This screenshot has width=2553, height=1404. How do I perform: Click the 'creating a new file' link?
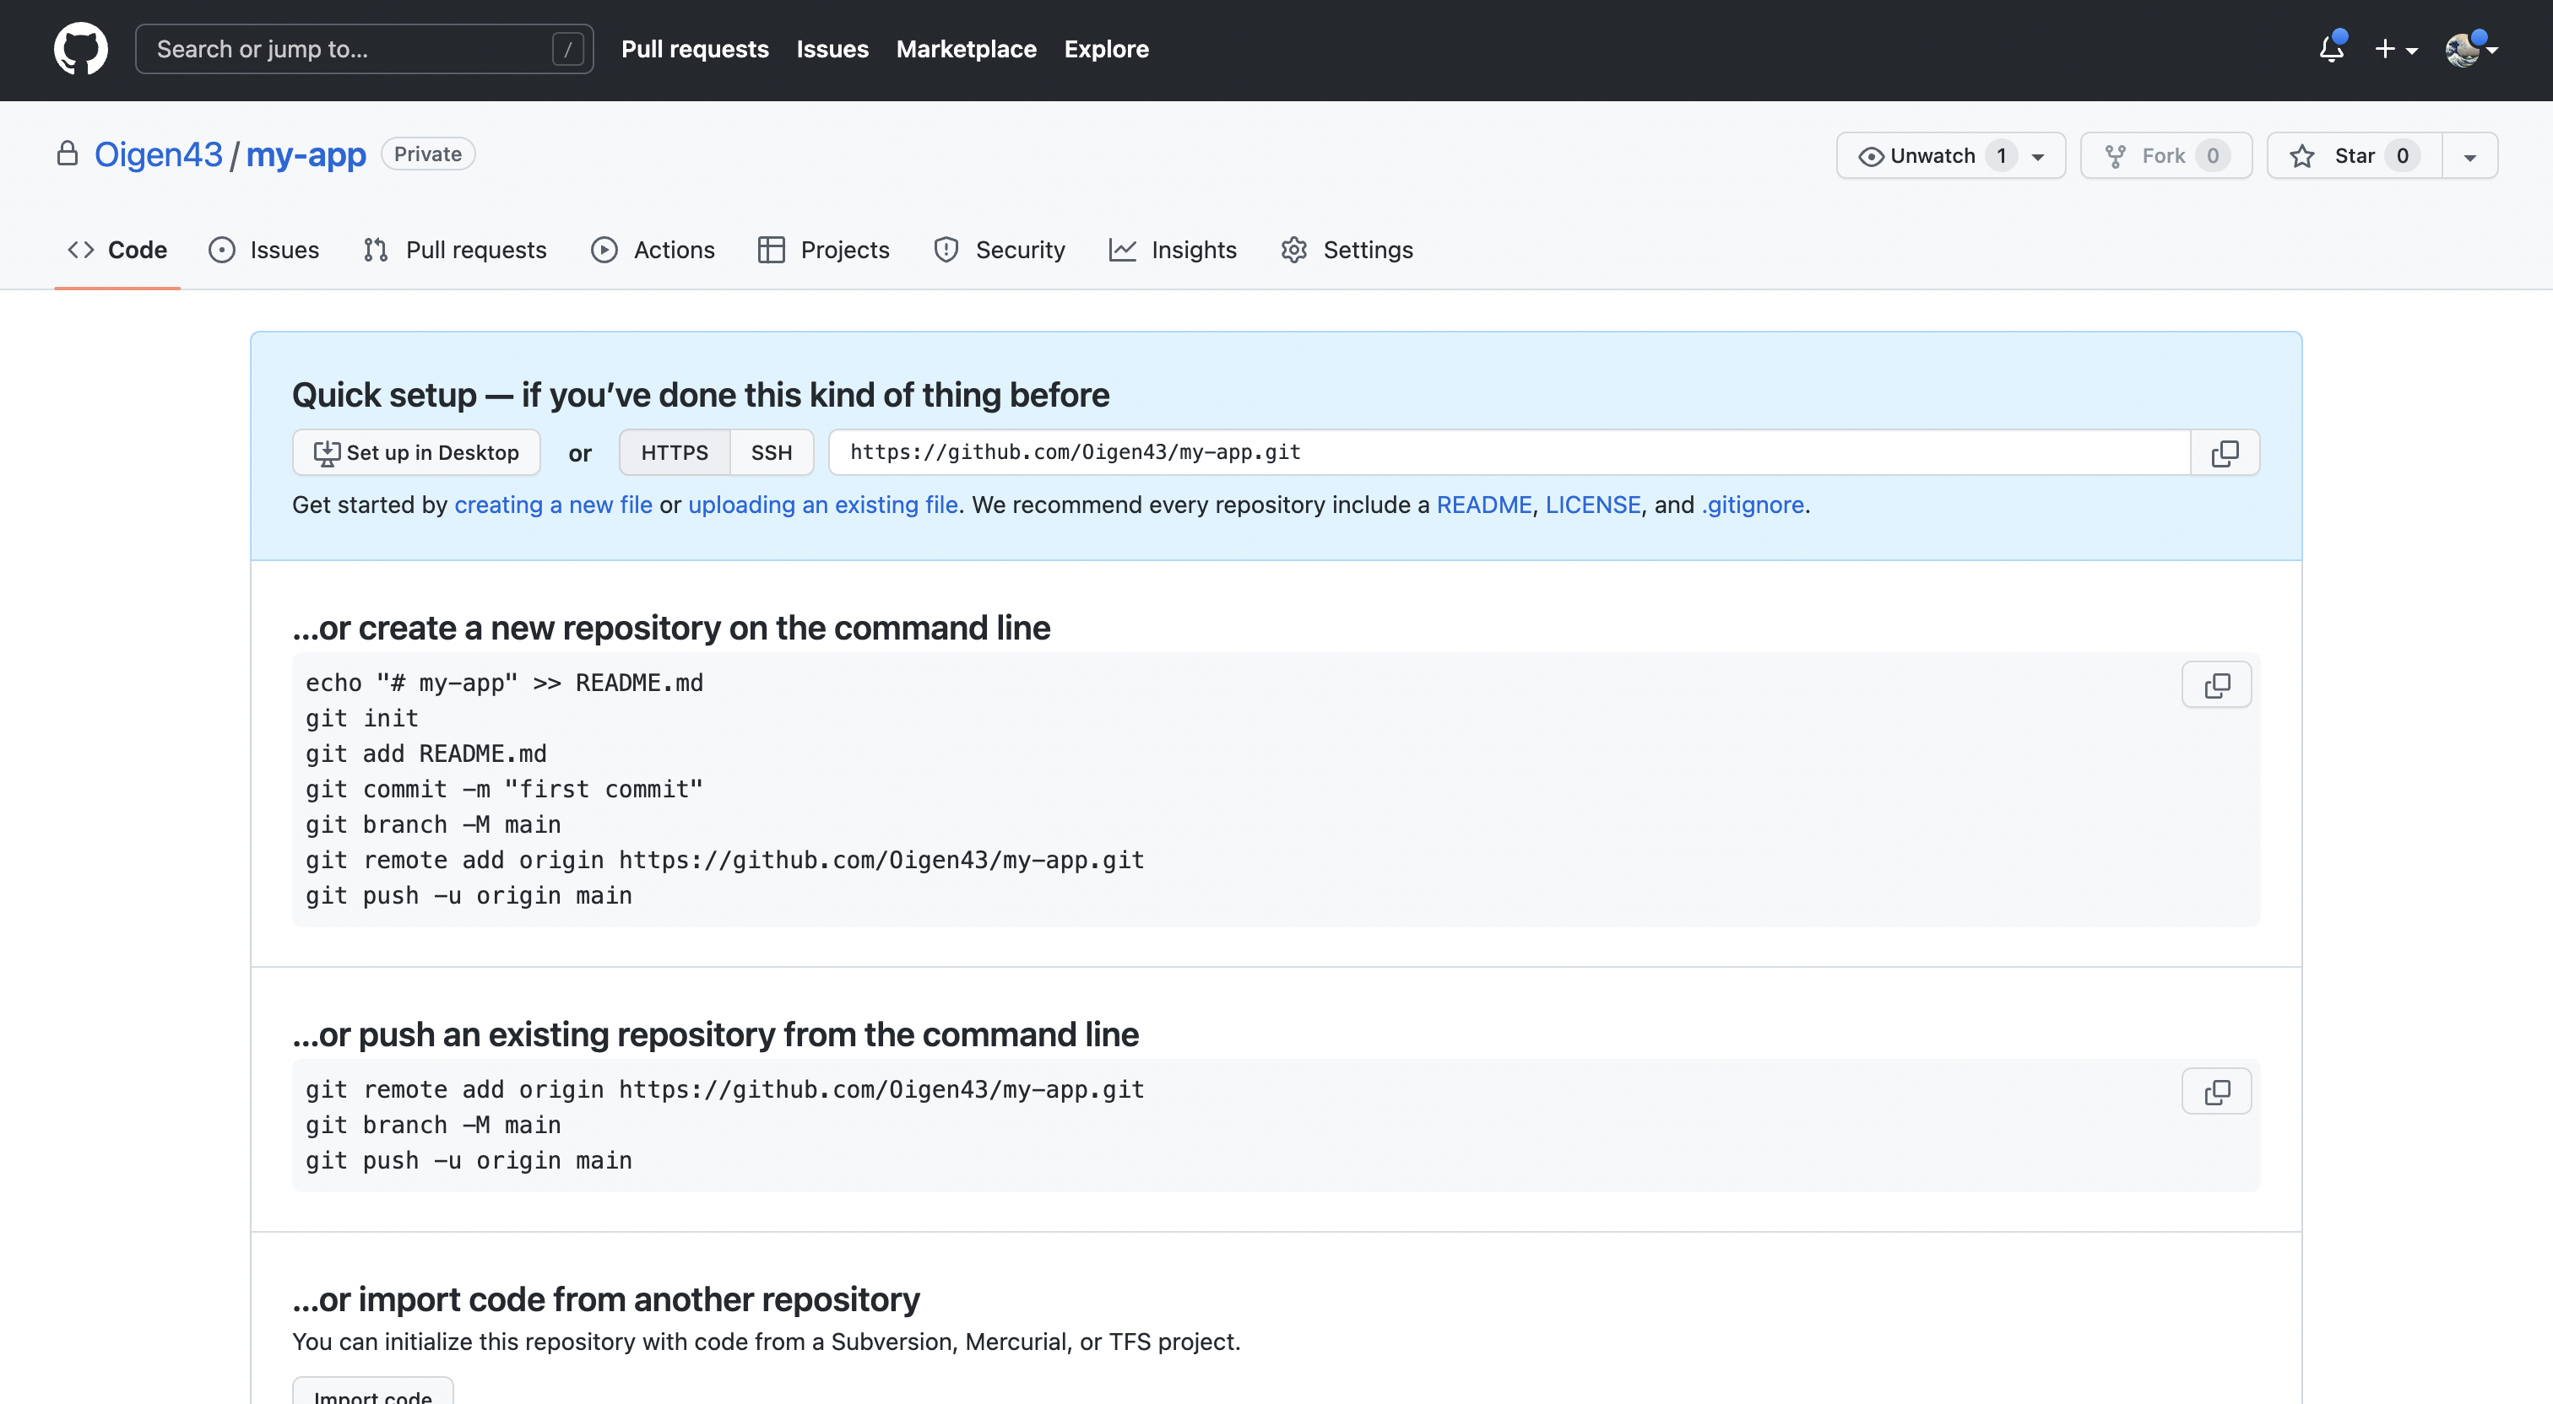[x=553, y=505]
